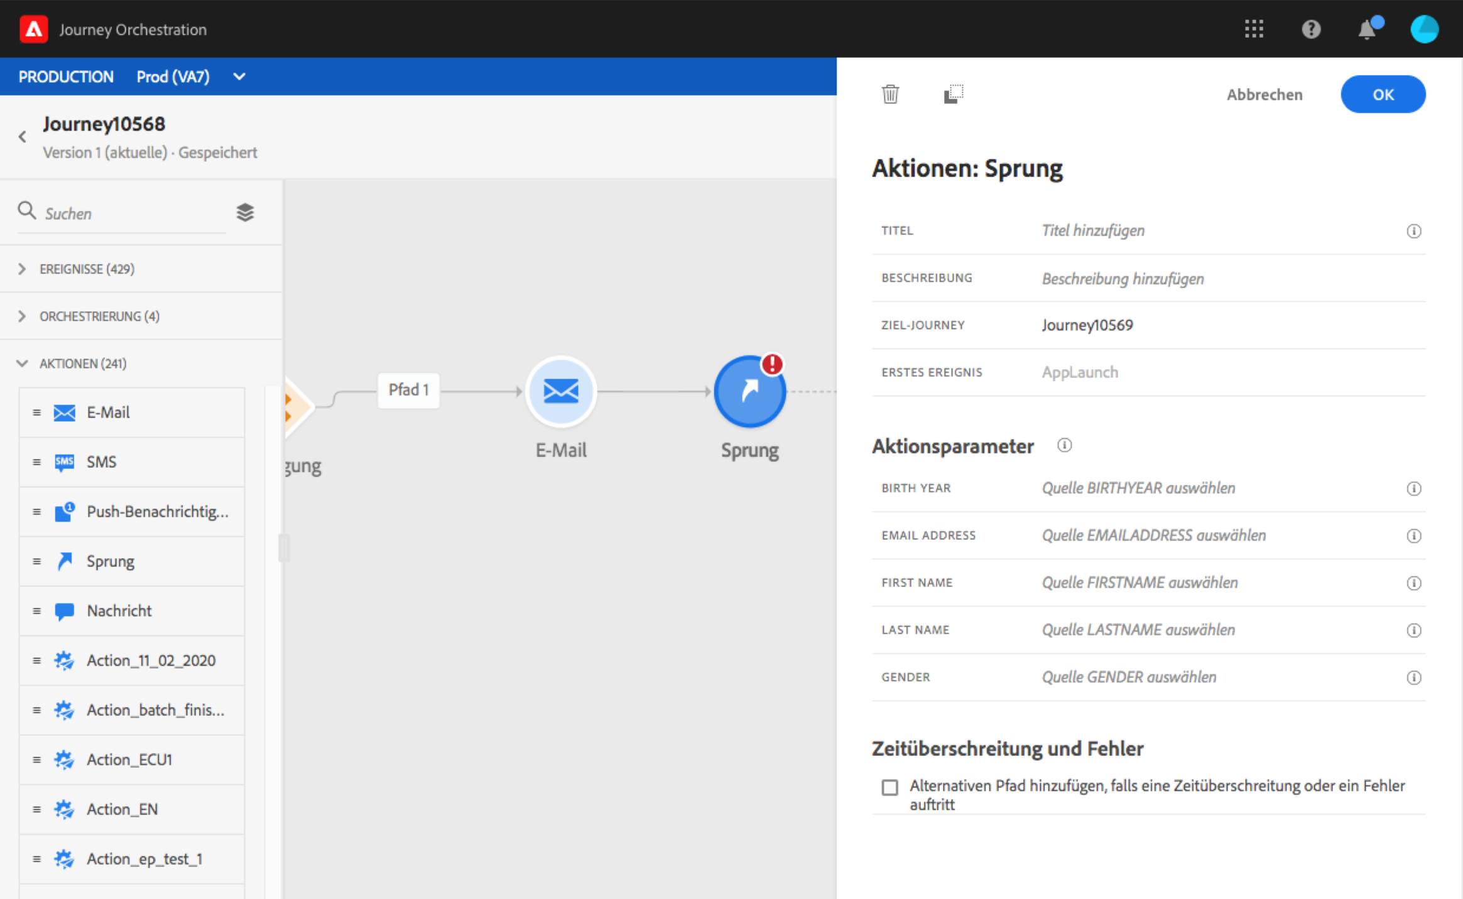The height and width of the screenshot is (899, 1463).
Task: Go back with the left chevron arrow
Action: point(23,136)
